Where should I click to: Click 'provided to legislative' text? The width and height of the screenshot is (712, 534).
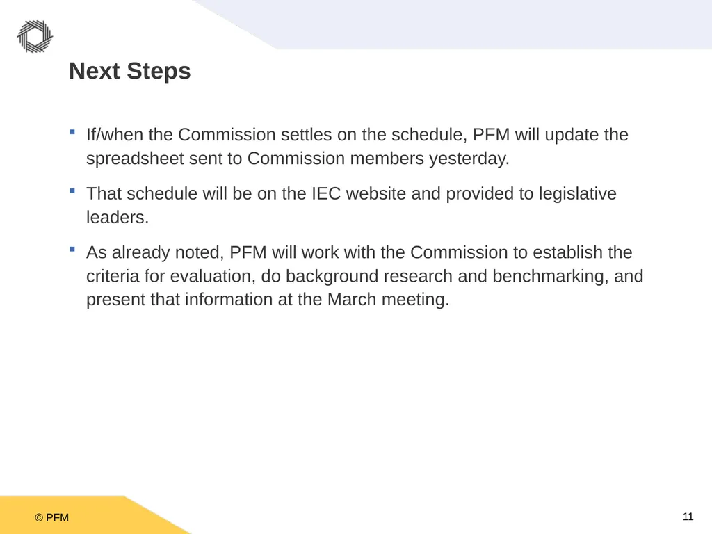(531, 194)
